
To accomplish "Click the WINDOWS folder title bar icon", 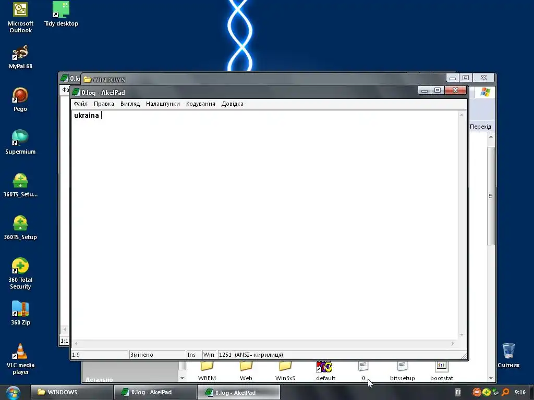I will (88, 80).
